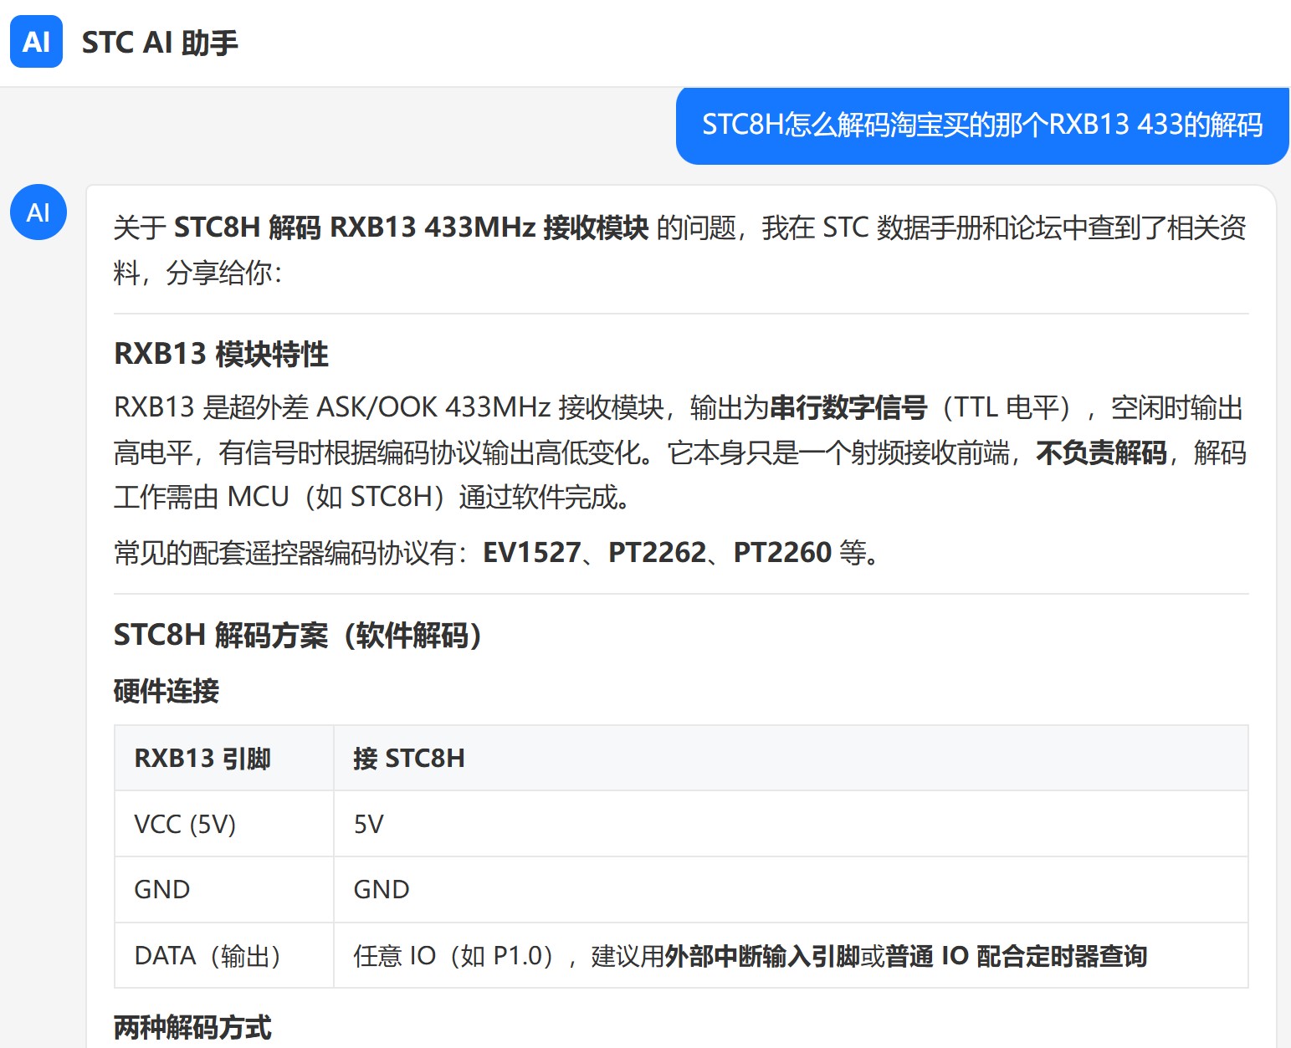Click the bold PT2260 protocol name
This screenshot has height=1048, width=1291.
[x=782, y=553]
